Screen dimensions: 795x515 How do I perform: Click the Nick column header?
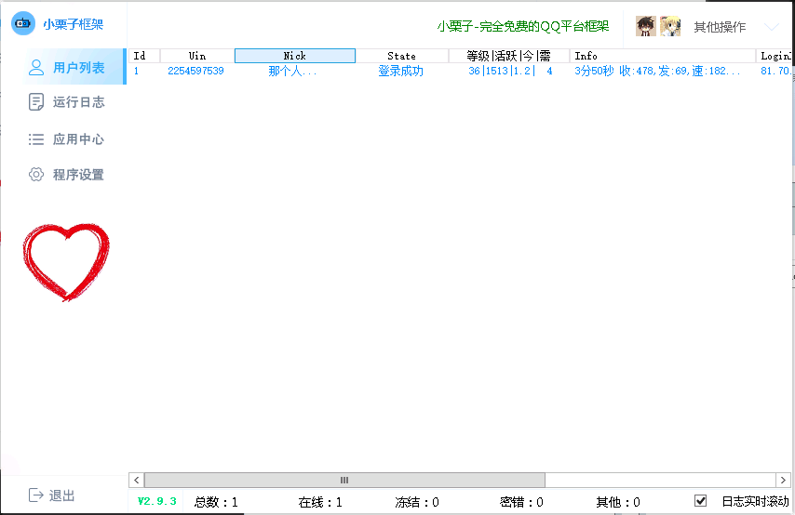pyautogui.click(x=295, y=56)
